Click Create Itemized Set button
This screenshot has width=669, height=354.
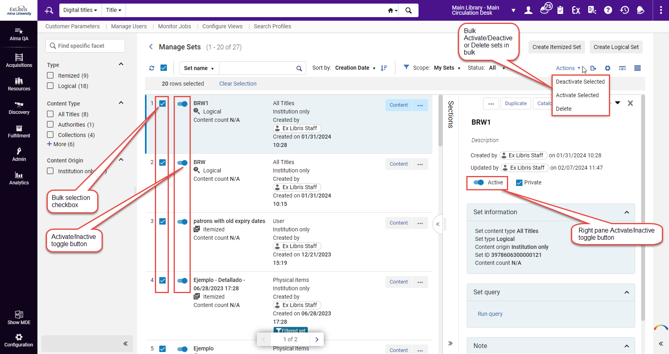click(557, 47)
